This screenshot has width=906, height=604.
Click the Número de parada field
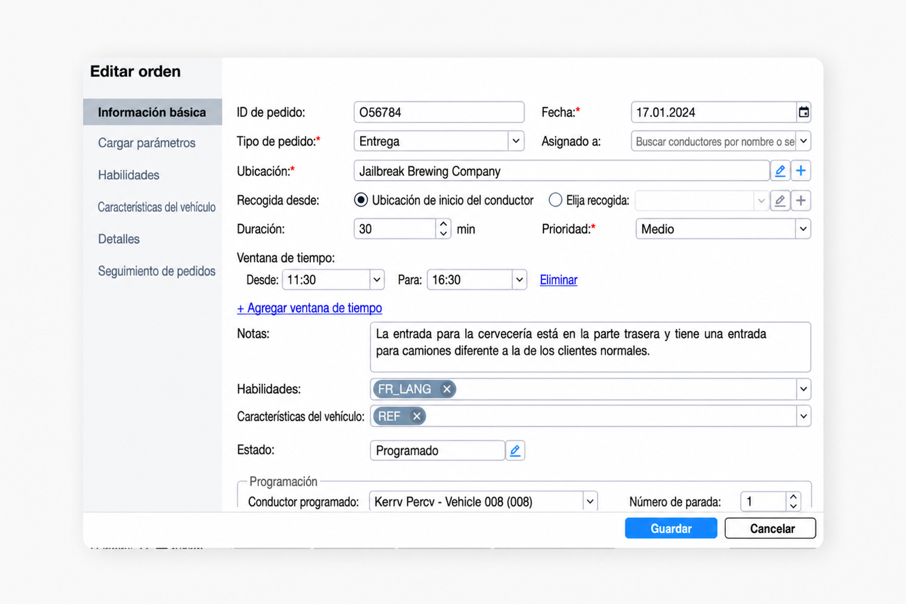click(x=763, y=501)
